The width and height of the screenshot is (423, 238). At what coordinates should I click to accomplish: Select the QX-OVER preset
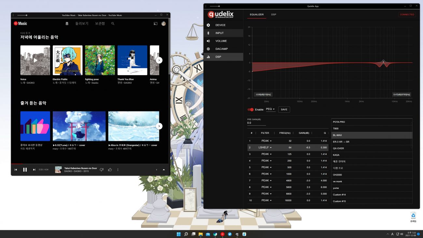pos(372,148)
